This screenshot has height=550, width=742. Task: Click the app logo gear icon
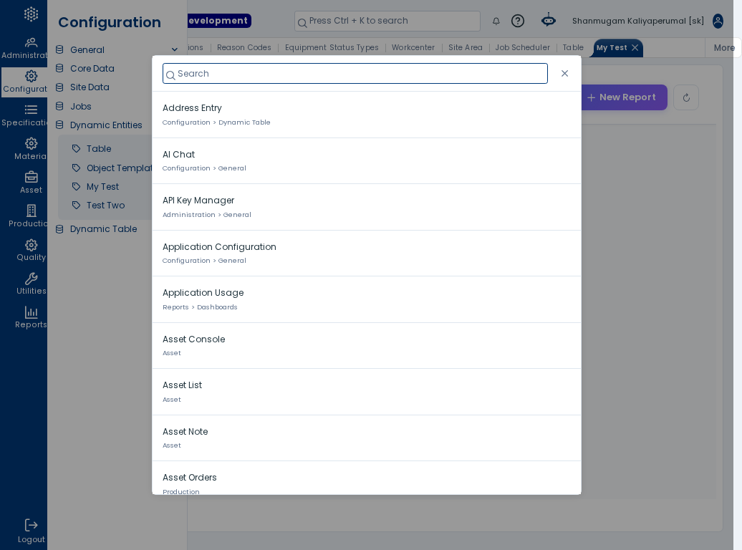tap(32, 14)
